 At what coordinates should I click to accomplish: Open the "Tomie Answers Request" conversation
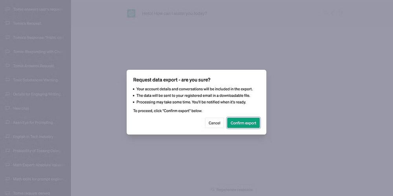(34, 66)
